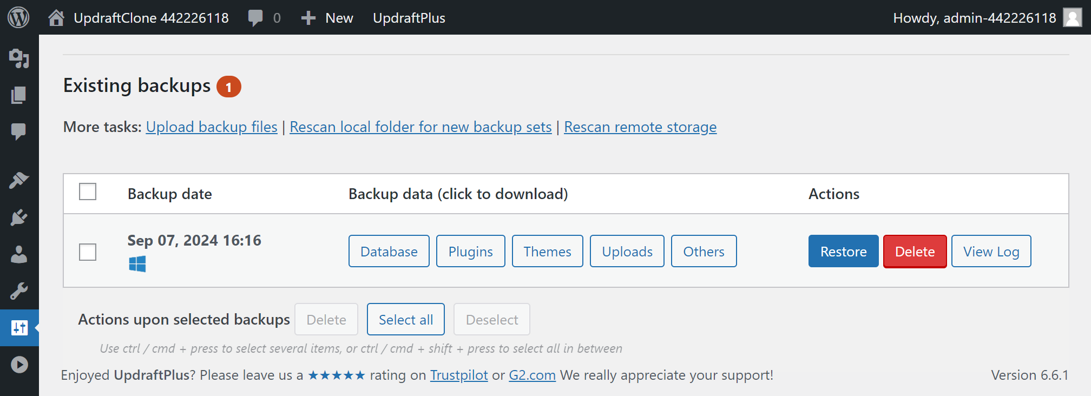Open the UpdraftPlus admin bar menu

tap(409, 18)
